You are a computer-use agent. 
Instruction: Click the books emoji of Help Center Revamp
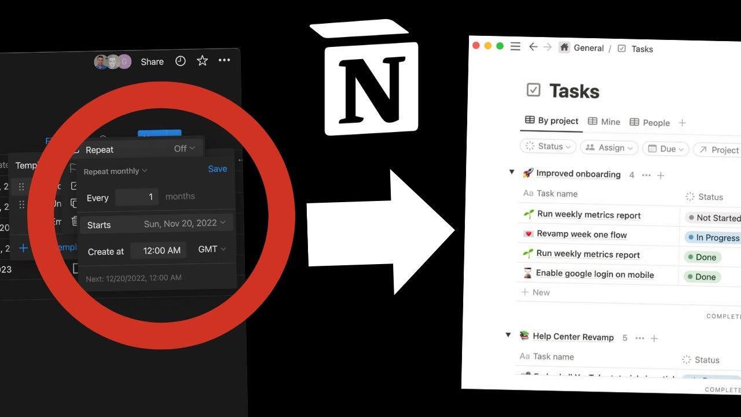tap(524, 335)
